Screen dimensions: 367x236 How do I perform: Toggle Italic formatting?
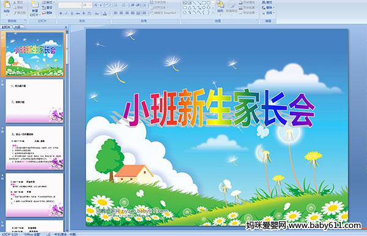pos(66,13)
